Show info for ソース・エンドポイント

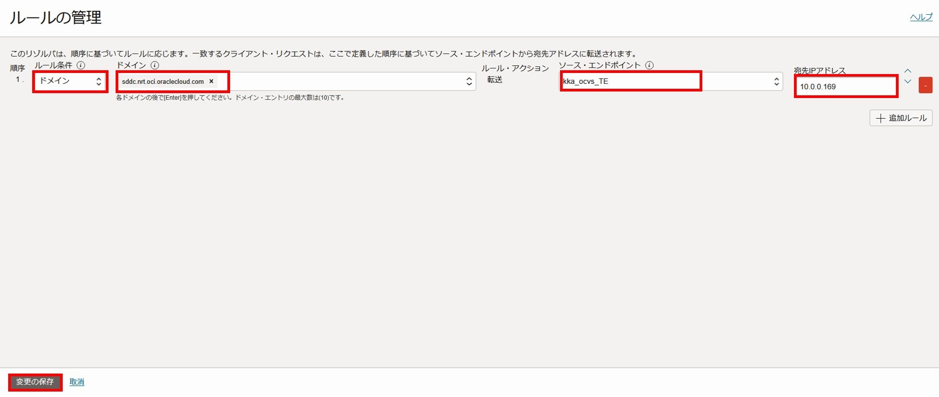(649, 65)
